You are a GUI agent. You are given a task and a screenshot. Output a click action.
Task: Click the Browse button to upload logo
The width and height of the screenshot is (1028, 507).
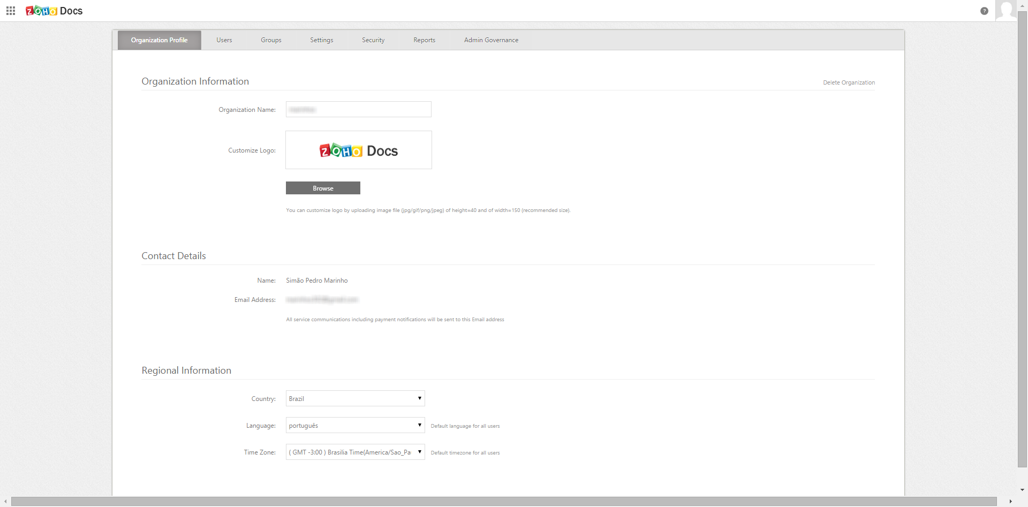[x=323, y=188]
